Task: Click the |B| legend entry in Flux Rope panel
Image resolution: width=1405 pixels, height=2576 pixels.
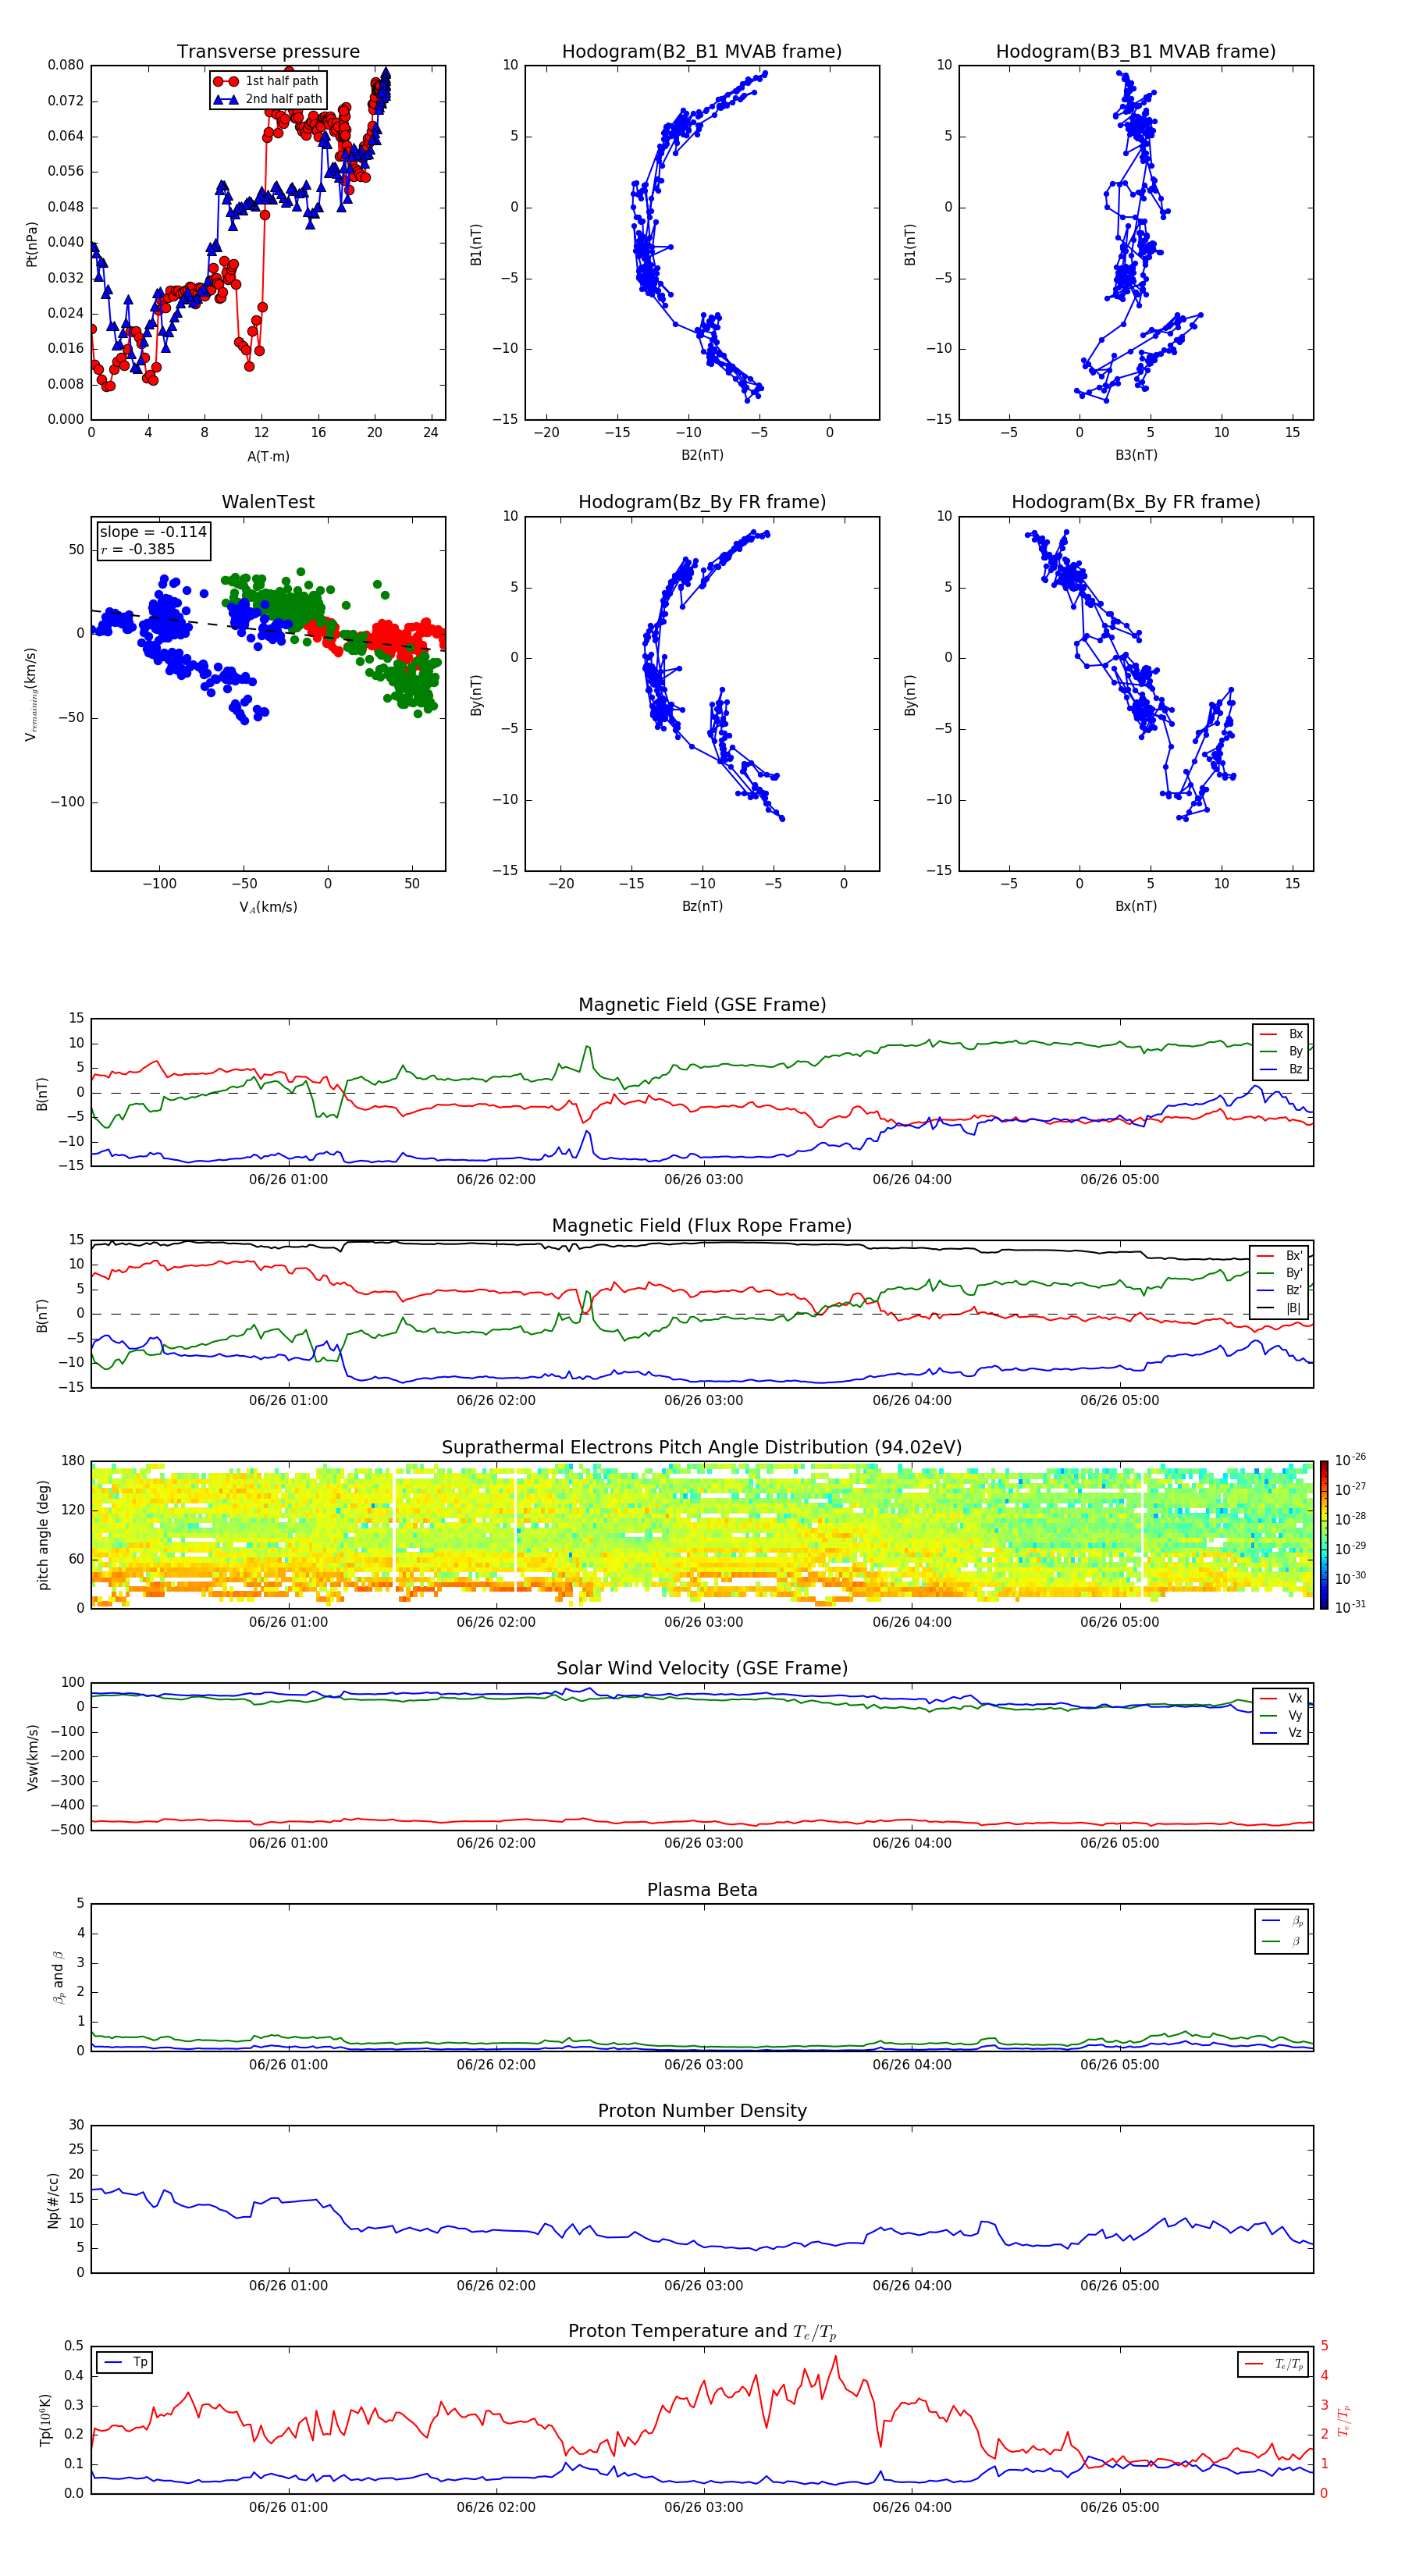Action: (x=1280, y=1308)
